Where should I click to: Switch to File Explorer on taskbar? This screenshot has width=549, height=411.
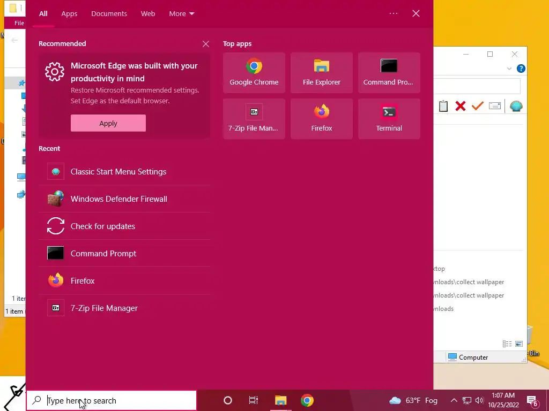point(280,400)
